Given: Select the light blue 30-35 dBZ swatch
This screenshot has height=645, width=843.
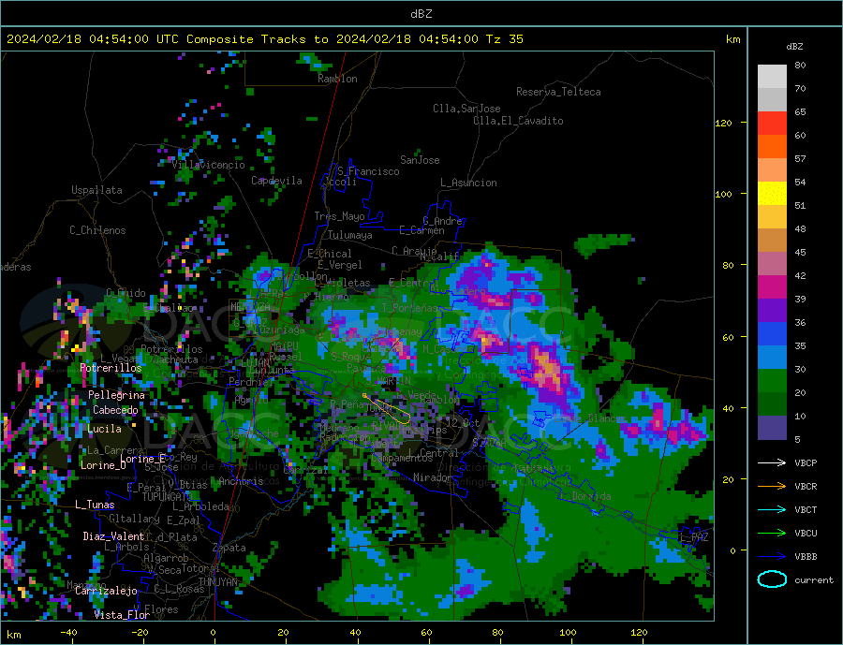Looking at the screenshot, I should coord(772,358).
